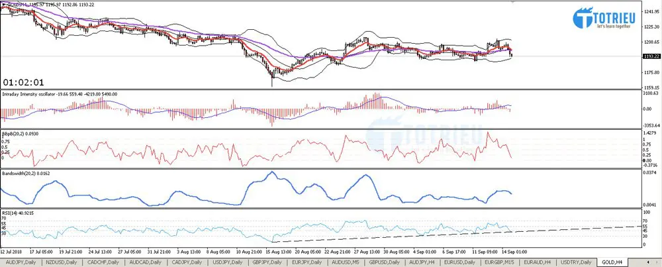Click the 15 Aug 13:00 time label
Viewport: 662px width, 267px height.
click(277, 252)
